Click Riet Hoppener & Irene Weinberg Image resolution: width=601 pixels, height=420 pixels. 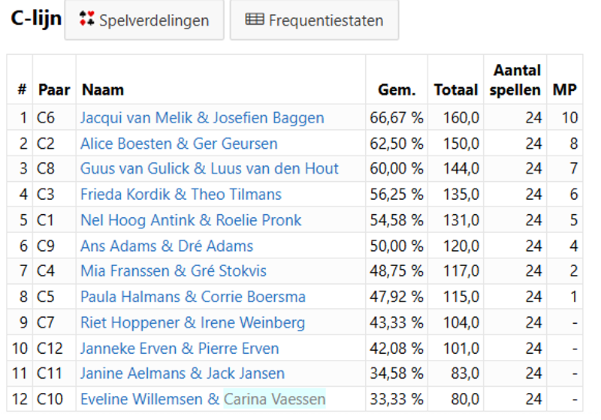[x=192, y=323]
